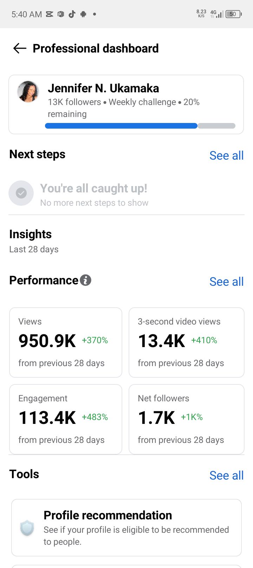The width and height of the screenshot is (253, 568).
Task: Open the Views 950.9K card
Action: tap(66, 342)
